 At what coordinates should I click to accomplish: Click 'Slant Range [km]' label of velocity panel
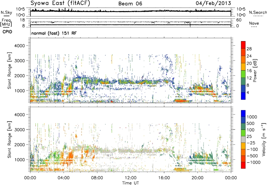point(9,139)
